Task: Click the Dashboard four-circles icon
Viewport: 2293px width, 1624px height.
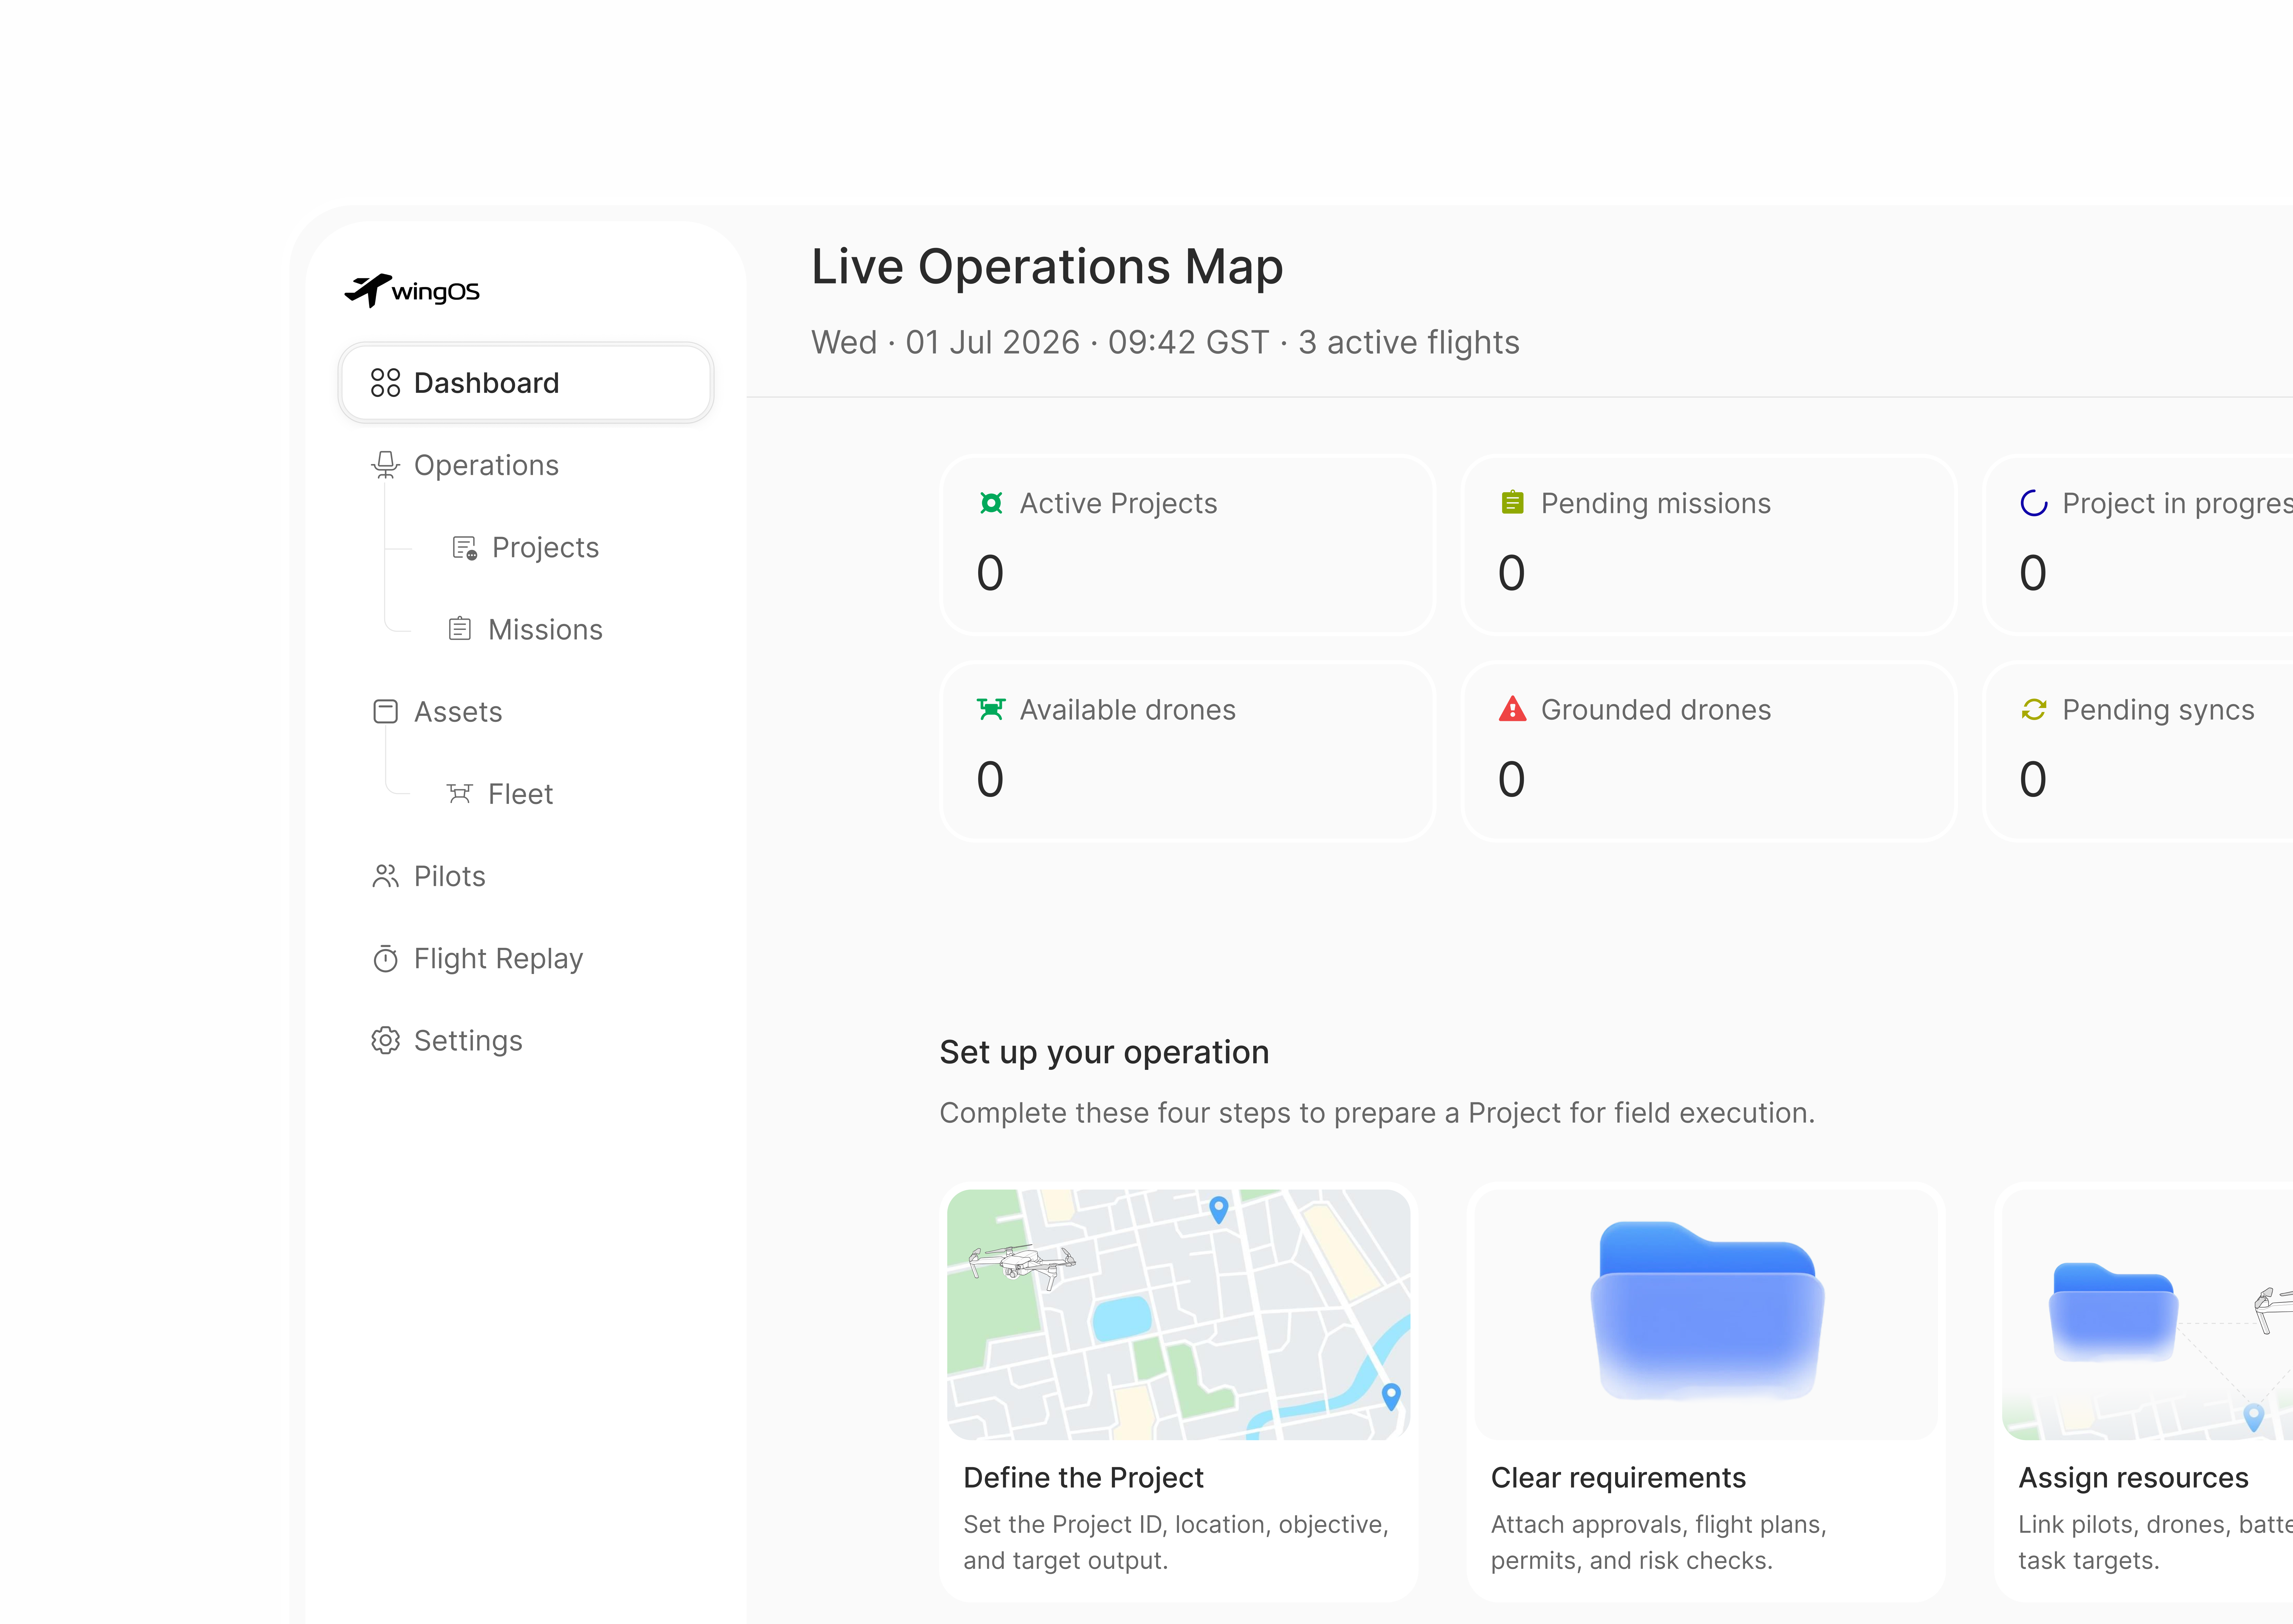Action: (385, 383)
